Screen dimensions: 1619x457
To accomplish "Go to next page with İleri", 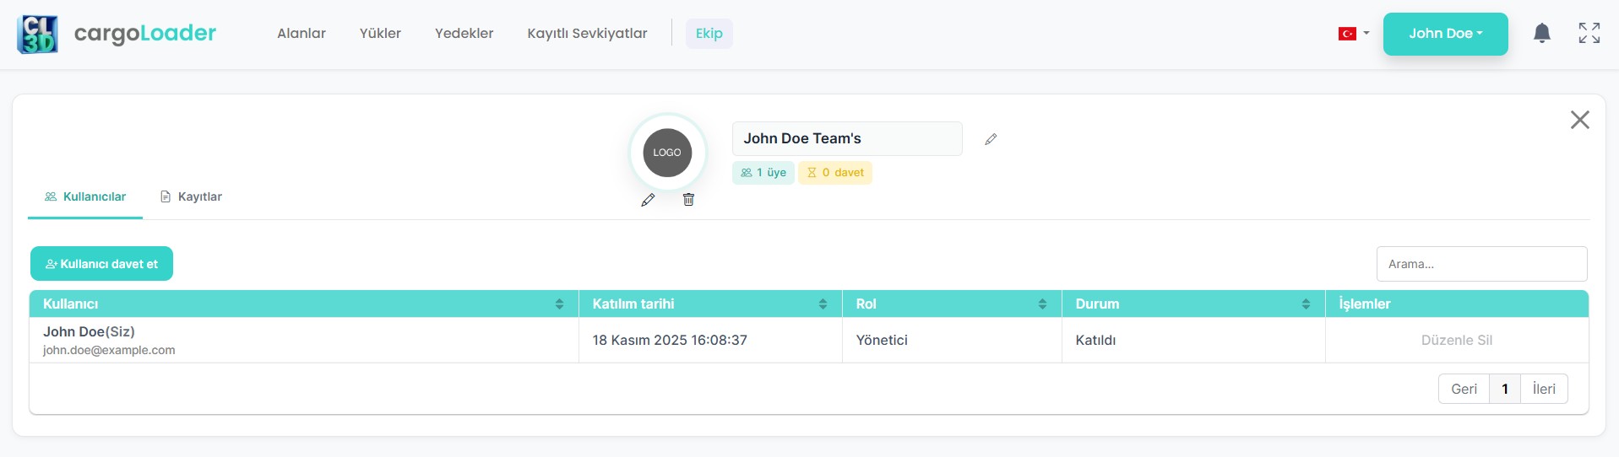I will 1543,389.
